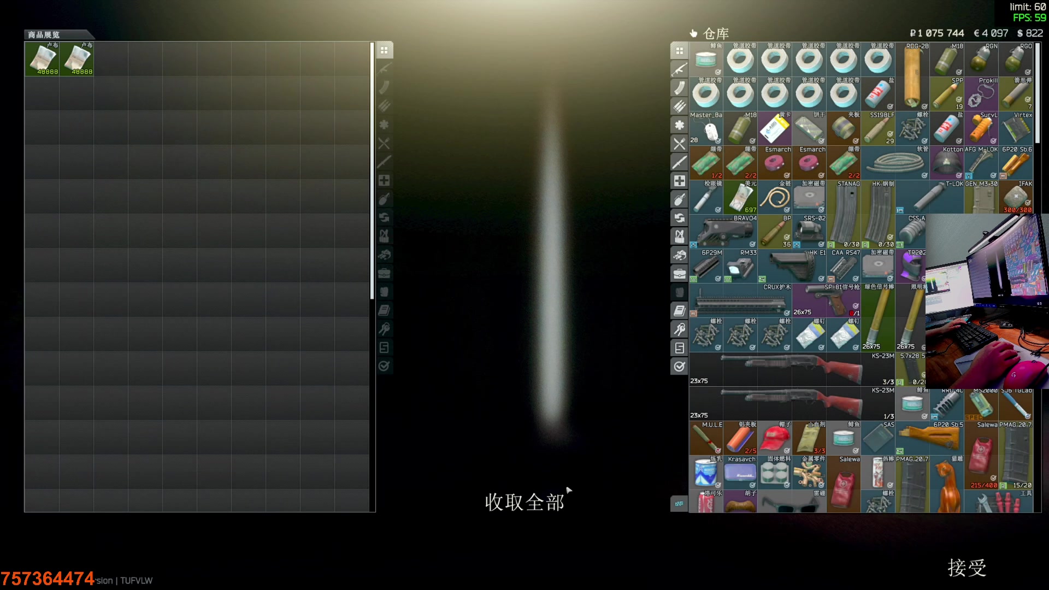Select the Master_Ba item with count 28
Screen dimensions: 1049x590
pyautogui.click(x=706, y=128)
